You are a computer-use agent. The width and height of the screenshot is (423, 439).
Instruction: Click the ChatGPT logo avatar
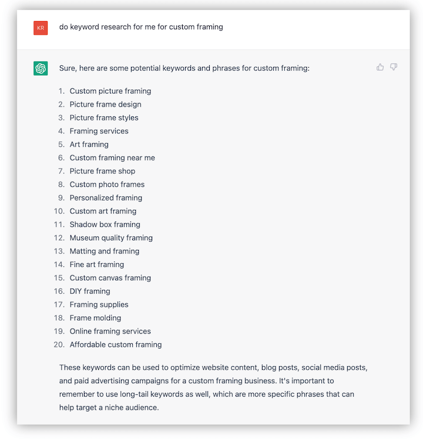pos(41,68)
